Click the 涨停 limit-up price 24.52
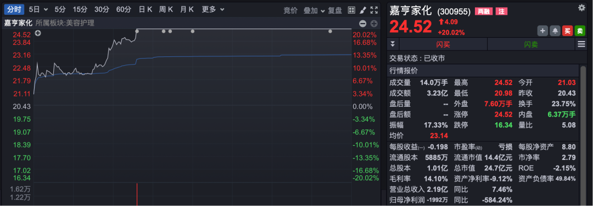This screenshot has height=206, width=593. 503,115
